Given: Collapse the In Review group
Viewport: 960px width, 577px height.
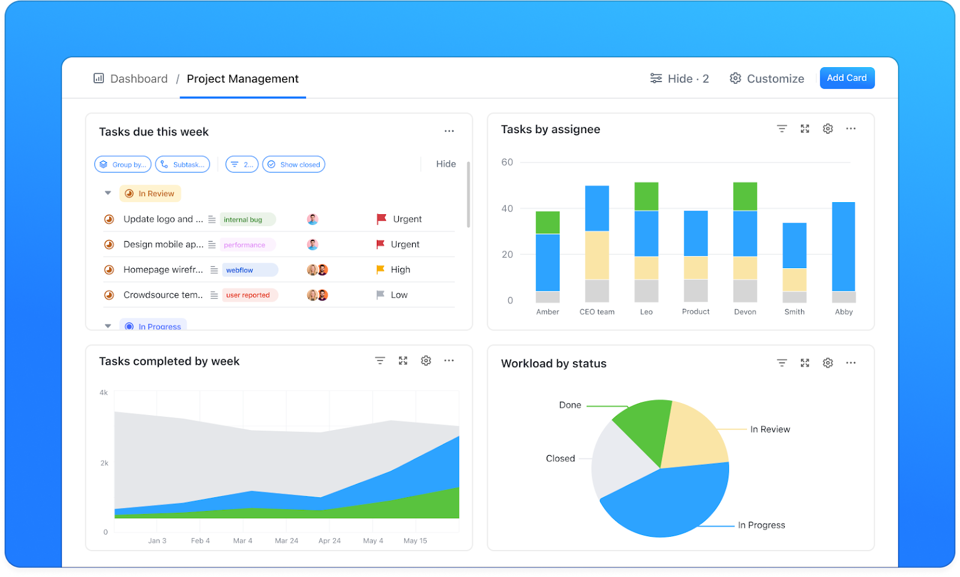Looking at the screenshot, I should click(108, 193).
